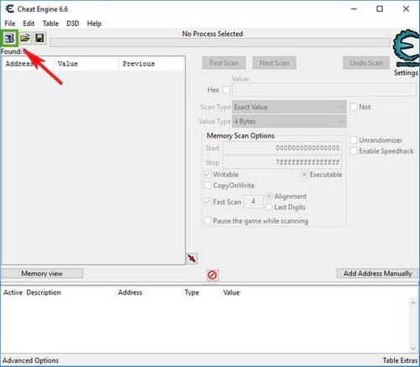This screenshot has width=420, height=367.
Task: Select the Alignment radio button
Action: point(269,197)
